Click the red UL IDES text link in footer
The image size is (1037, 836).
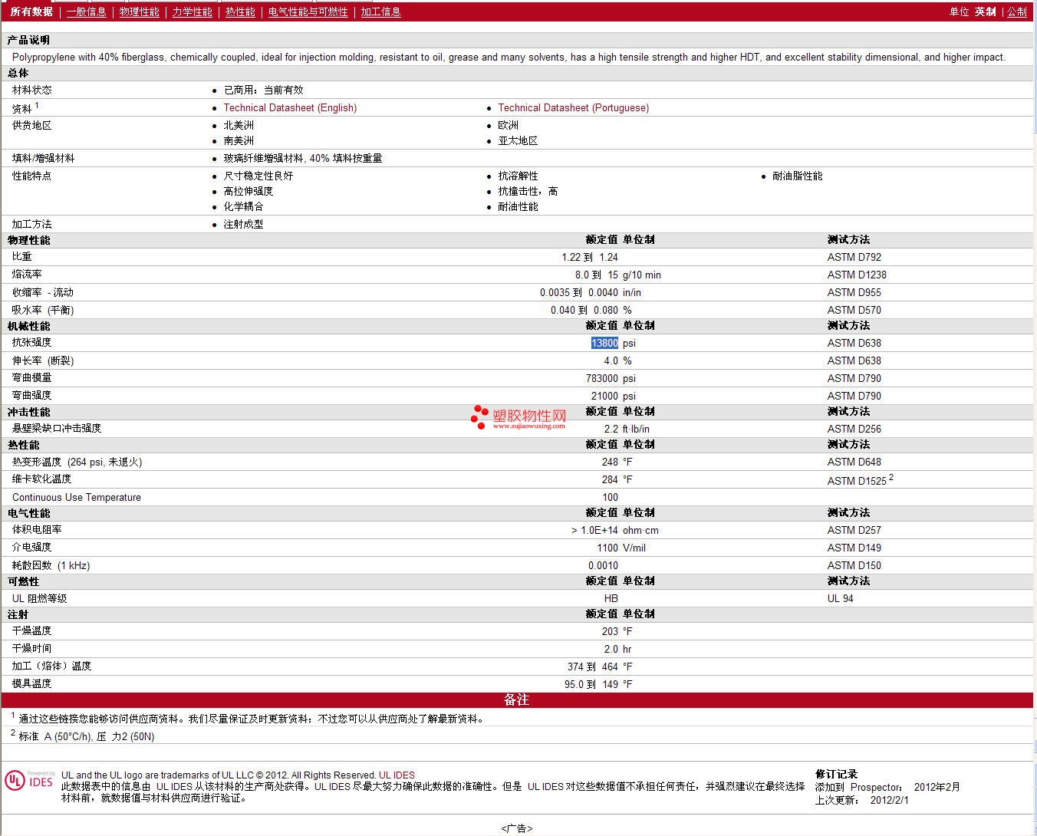pos(397,775)
